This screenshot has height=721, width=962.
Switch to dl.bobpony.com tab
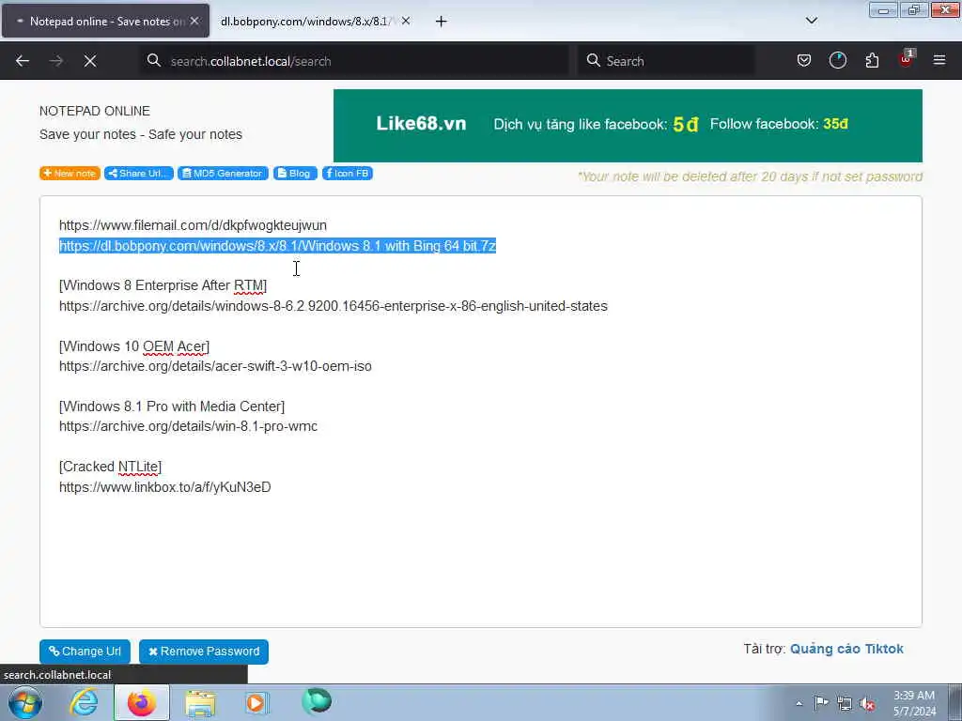pos(304,22)
